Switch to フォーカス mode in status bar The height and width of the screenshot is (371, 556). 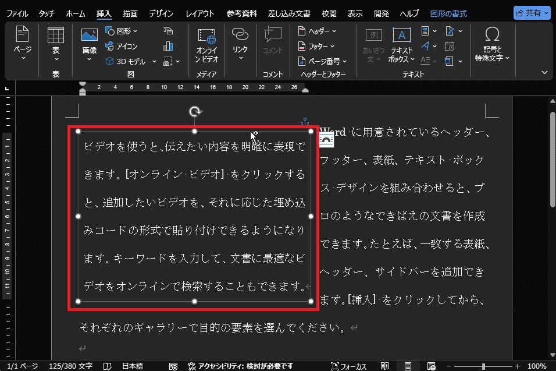click(348, 366)
